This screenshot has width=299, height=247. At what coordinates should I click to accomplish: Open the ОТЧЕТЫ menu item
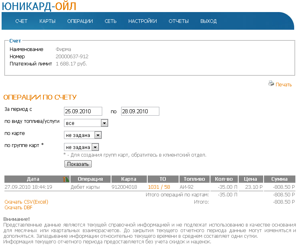click(x=179, y=21)
